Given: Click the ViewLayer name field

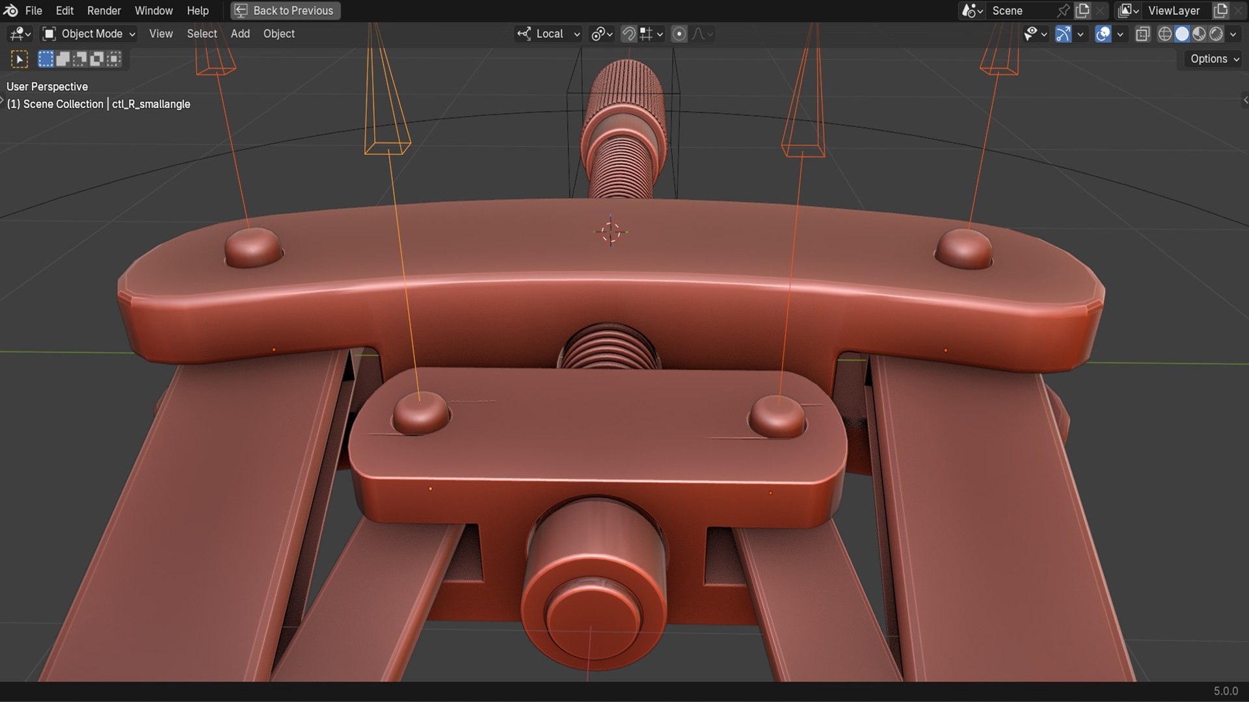Looking at the screenshot, I should click(1176, 10).
